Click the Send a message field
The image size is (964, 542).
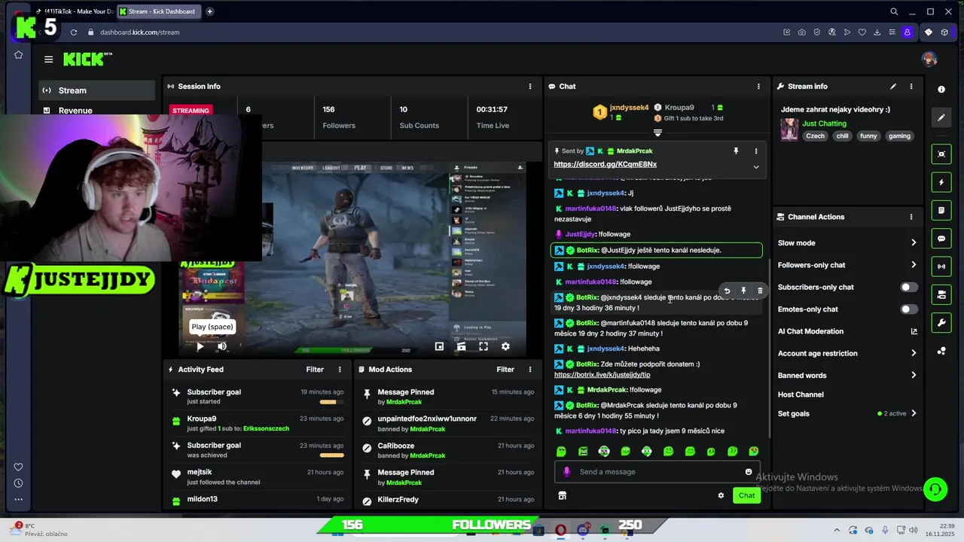click(657, 472)
